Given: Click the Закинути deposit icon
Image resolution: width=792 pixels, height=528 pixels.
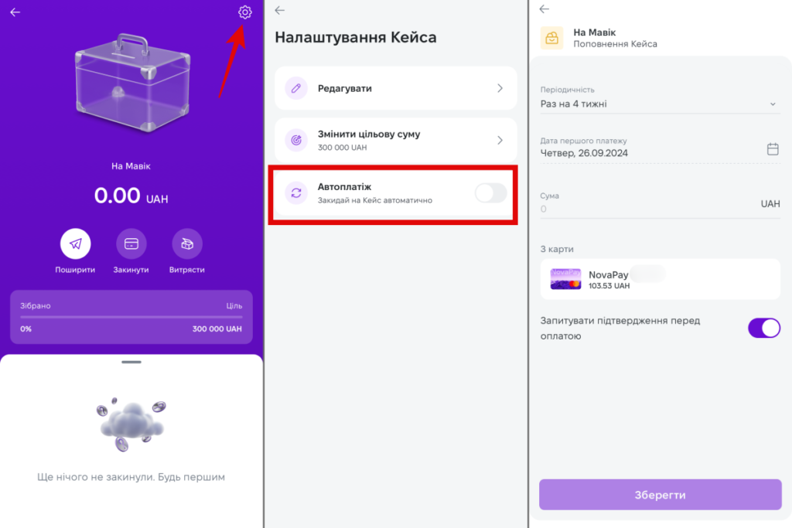Looking at the screenshot, I should 131,245.
